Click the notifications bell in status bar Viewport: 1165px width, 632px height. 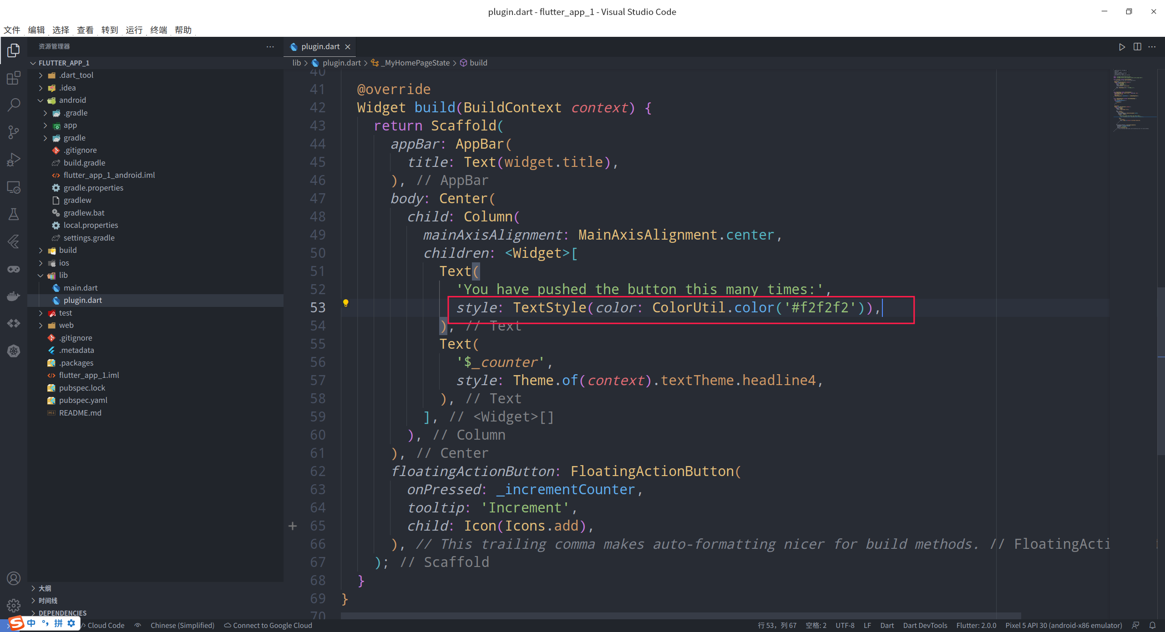coord(1152,625)
